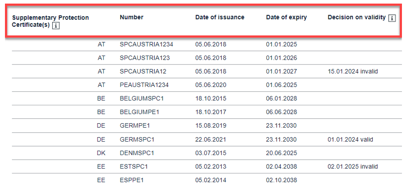Click the '15.01.2024 invalid' validity decision

[352, 71]
